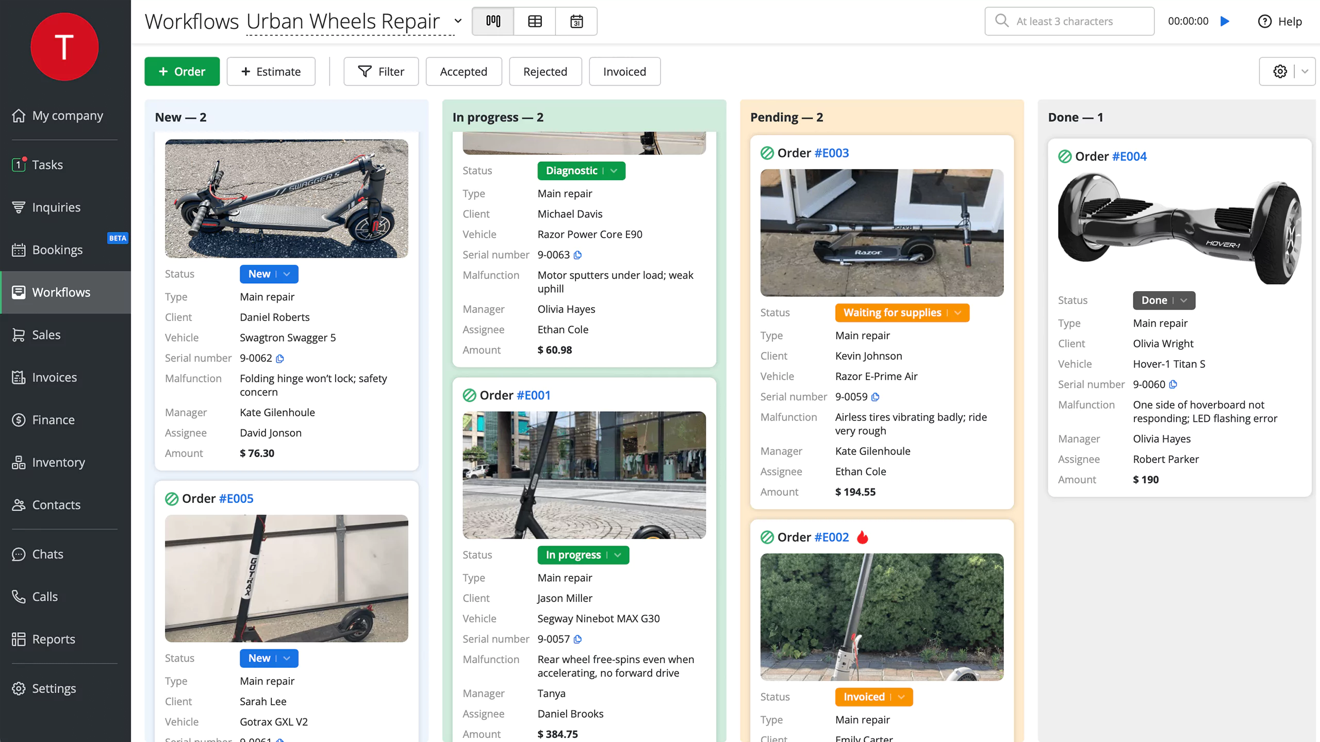Open Reports section
1320x742 pixels.
coord(65,639)
